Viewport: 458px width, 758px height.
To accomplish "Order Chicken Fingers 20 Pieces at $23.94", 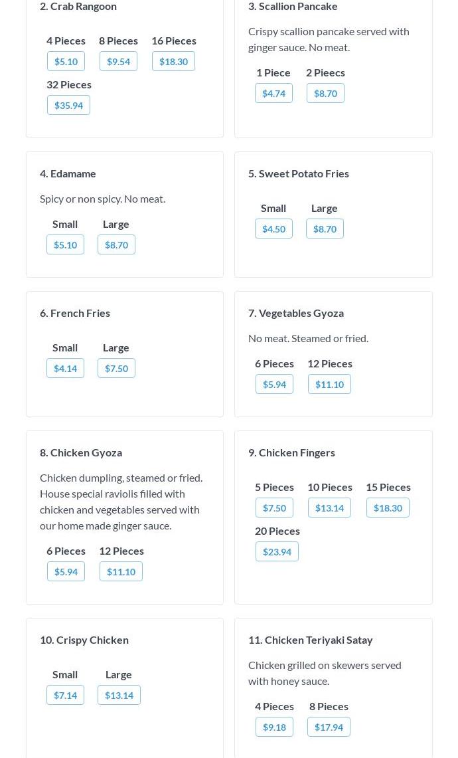I will click(277, 551).
